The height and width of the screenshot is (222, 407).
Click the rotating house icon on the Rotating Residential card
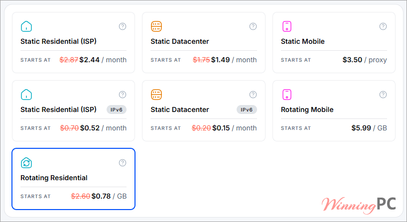coord(26,163)
